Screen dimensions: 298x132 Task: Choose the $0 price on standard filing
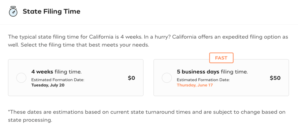(132, 78)
